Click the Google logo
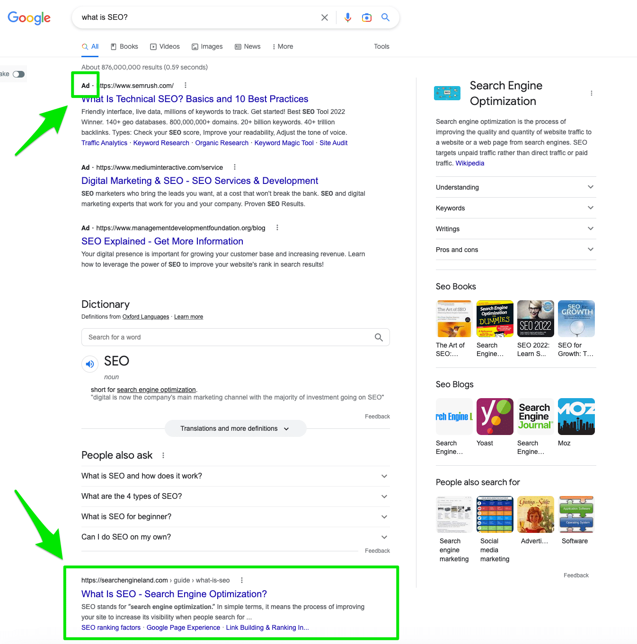Image resolution: width=637 pixels, height=644 pixels. tap(29, 18)
